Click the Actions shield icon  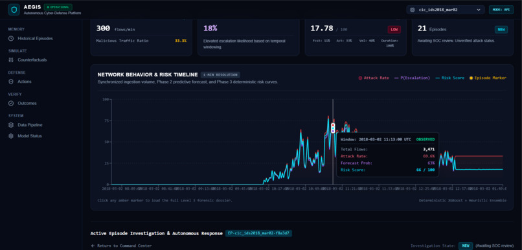point(11,82)
